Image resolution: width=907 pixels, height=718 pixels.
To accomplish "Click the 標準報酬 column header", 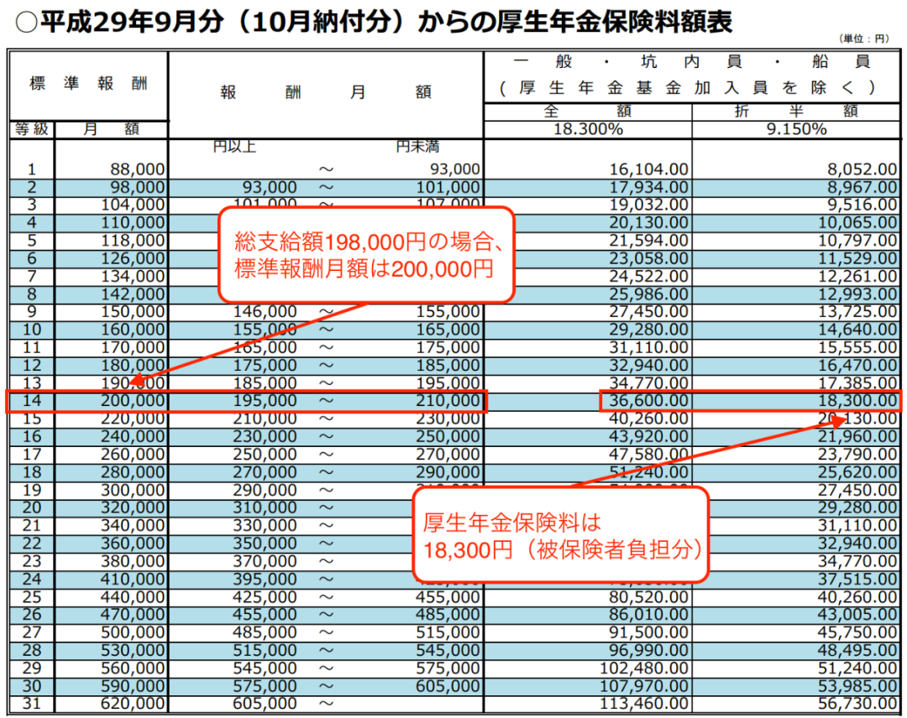I will 87,84.
